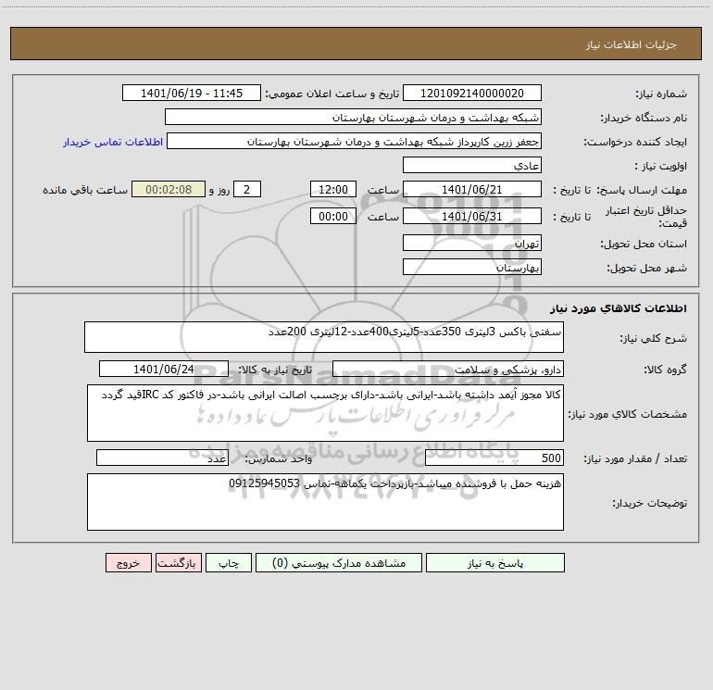The image size is (713, 690).
Task: Click the delivery city field بهارستان
Action: point(472,267)
